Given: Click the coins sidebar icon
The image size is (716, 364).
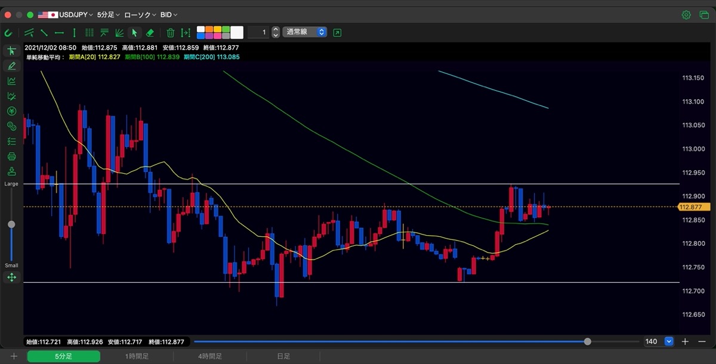Looking at the screenshot, I should (x=11, y=126).
